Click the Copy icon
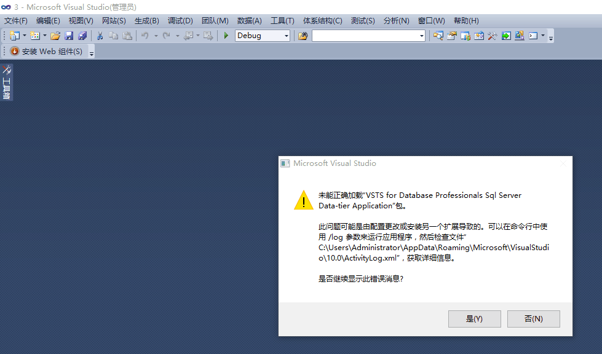Viewport: 602px width, 354px height. (x=113, y=36)
